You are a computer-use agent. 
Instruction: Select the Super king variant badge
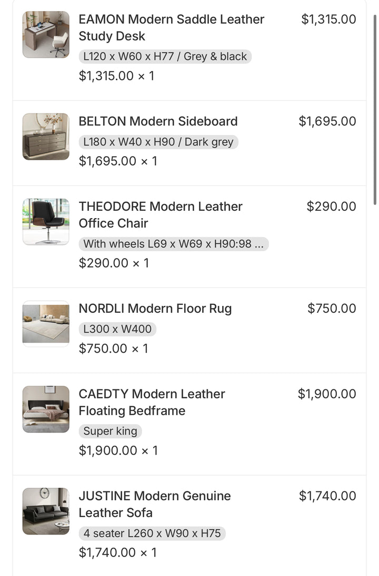click(x=110, y=431)
